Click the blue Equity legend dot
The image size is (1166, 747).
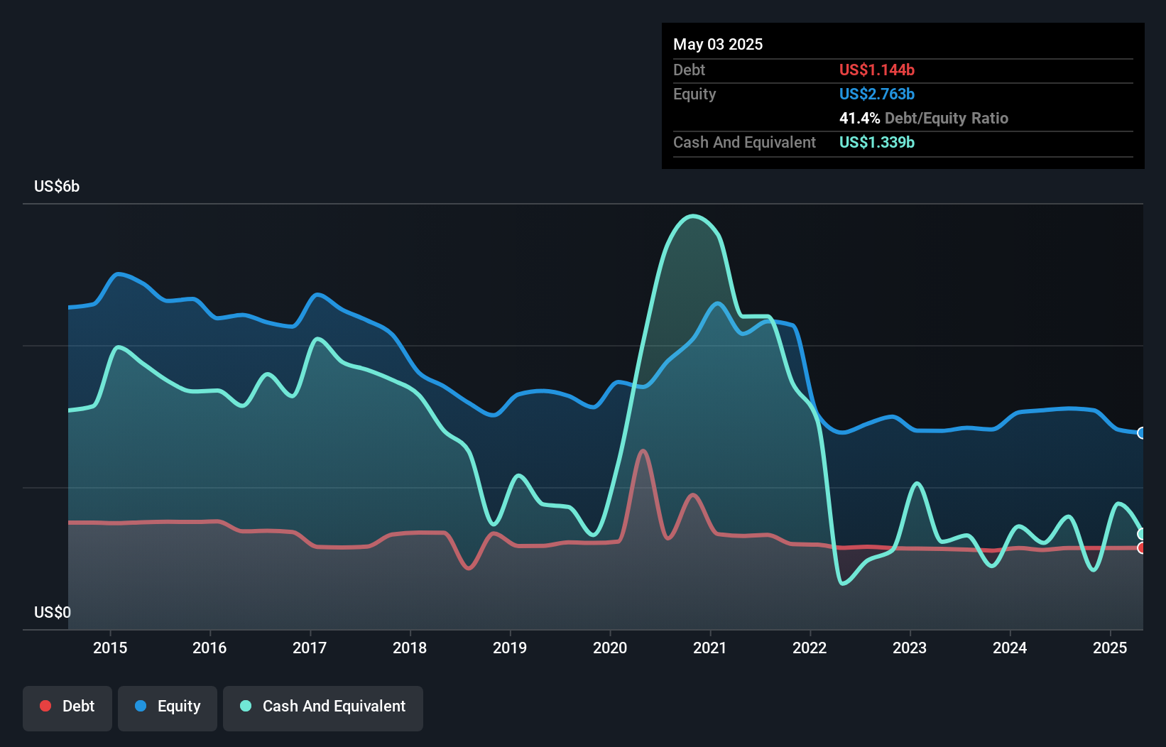pos(141,706)
